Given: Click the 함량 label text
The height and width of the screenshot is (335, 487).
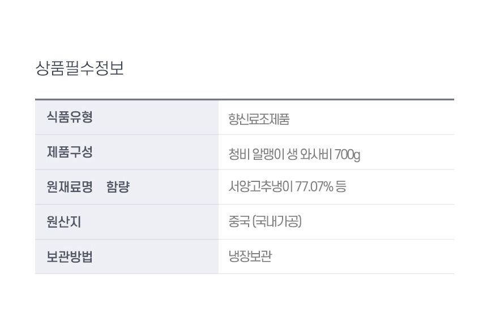Looking at the screenshot, I should click(x=118, y=187).
